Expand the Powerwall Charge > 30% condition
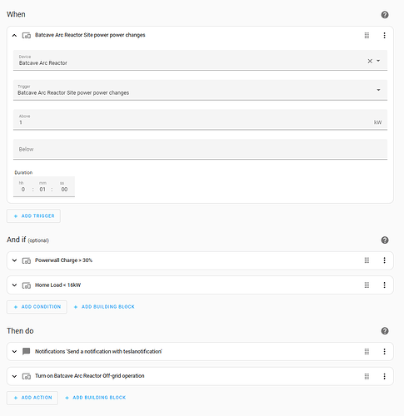The image size is (404, 416). [x=14, y=260]
